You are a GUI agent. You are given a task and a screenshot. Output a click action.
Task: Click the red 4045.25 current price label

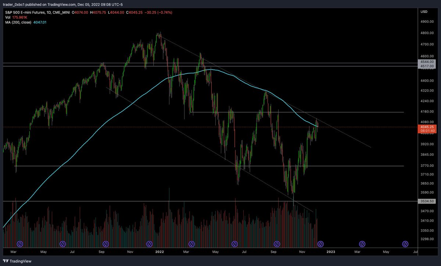tap(427, 127)
